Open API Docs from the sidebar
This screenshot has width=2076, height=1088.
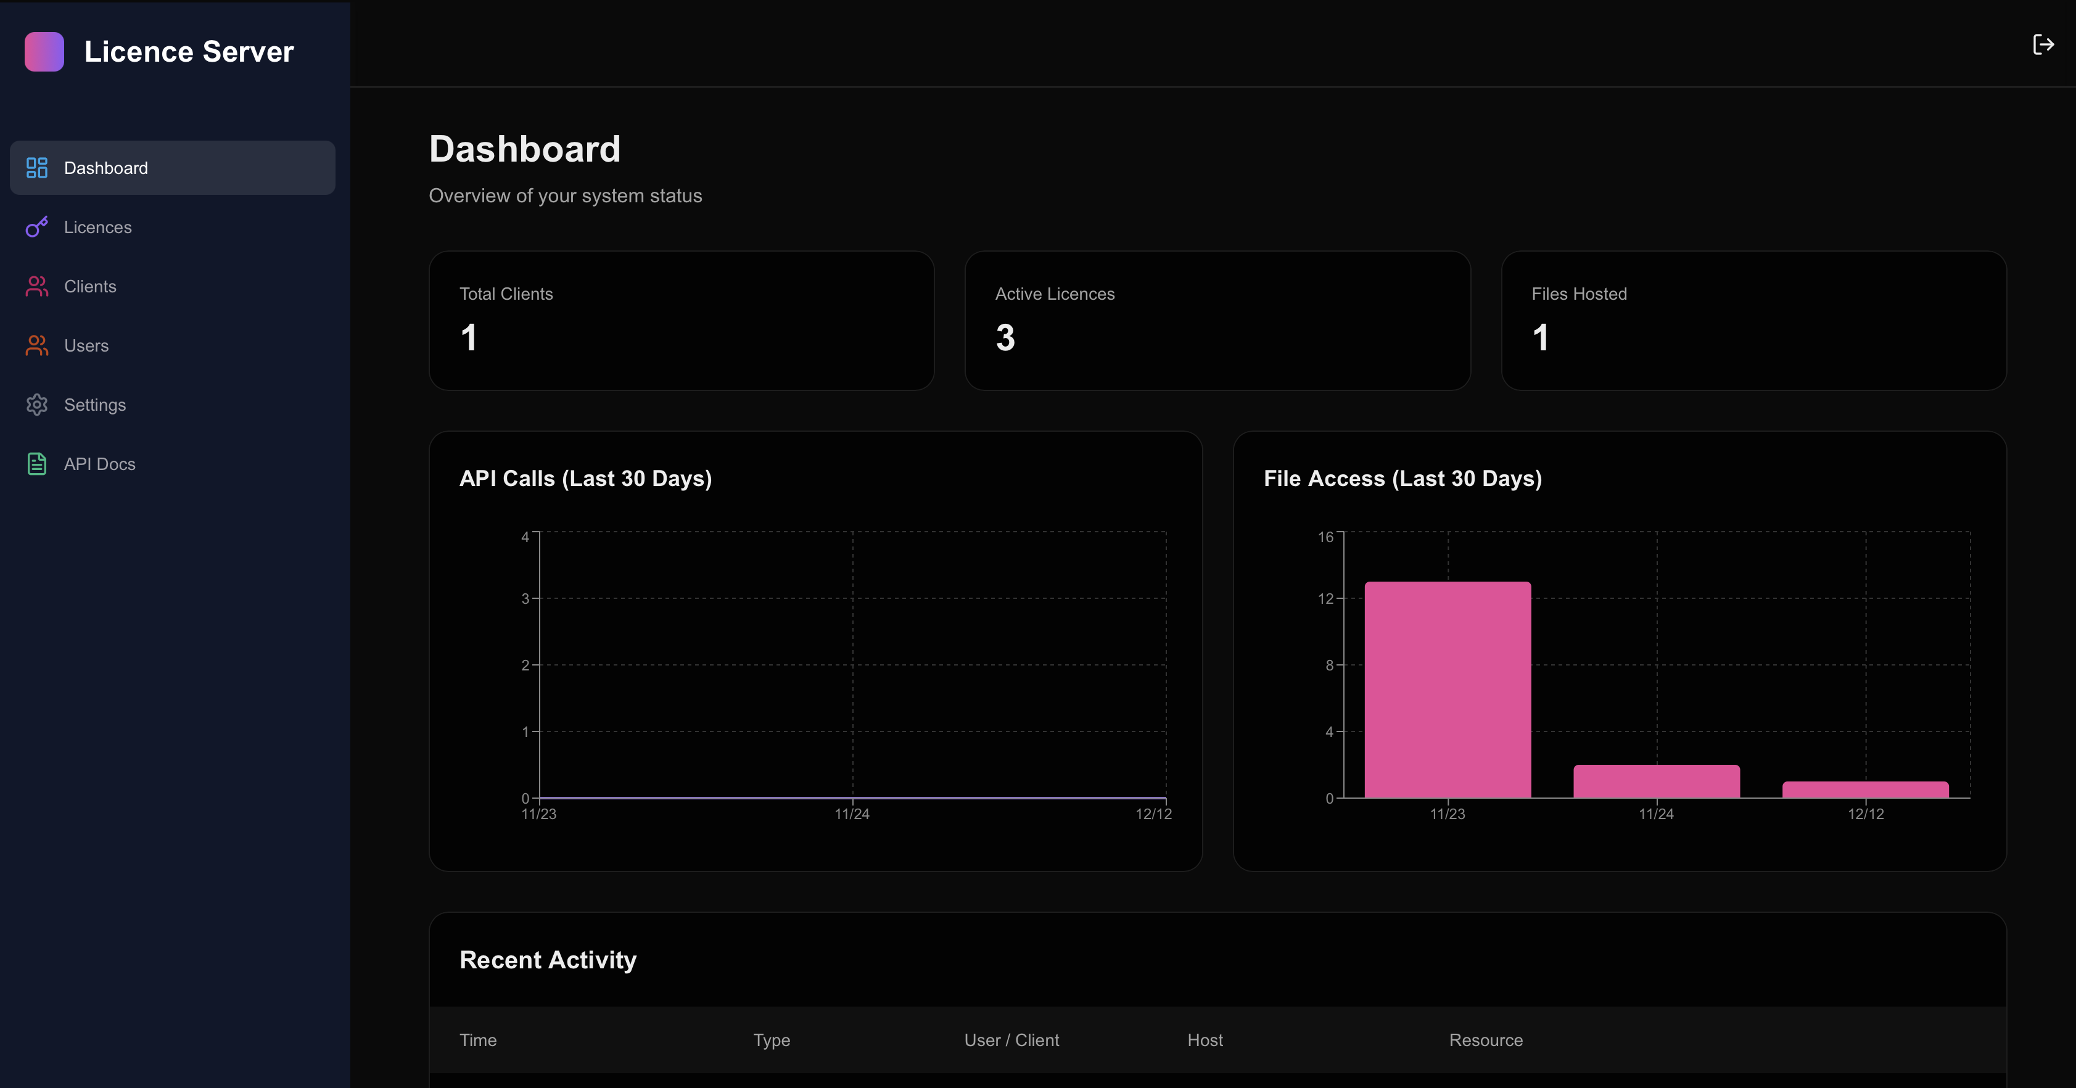click(99, 463)
